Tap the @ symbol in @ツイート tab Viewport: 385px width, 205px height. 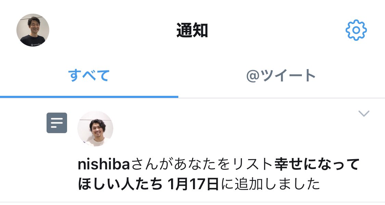click(x=253, y=76)
